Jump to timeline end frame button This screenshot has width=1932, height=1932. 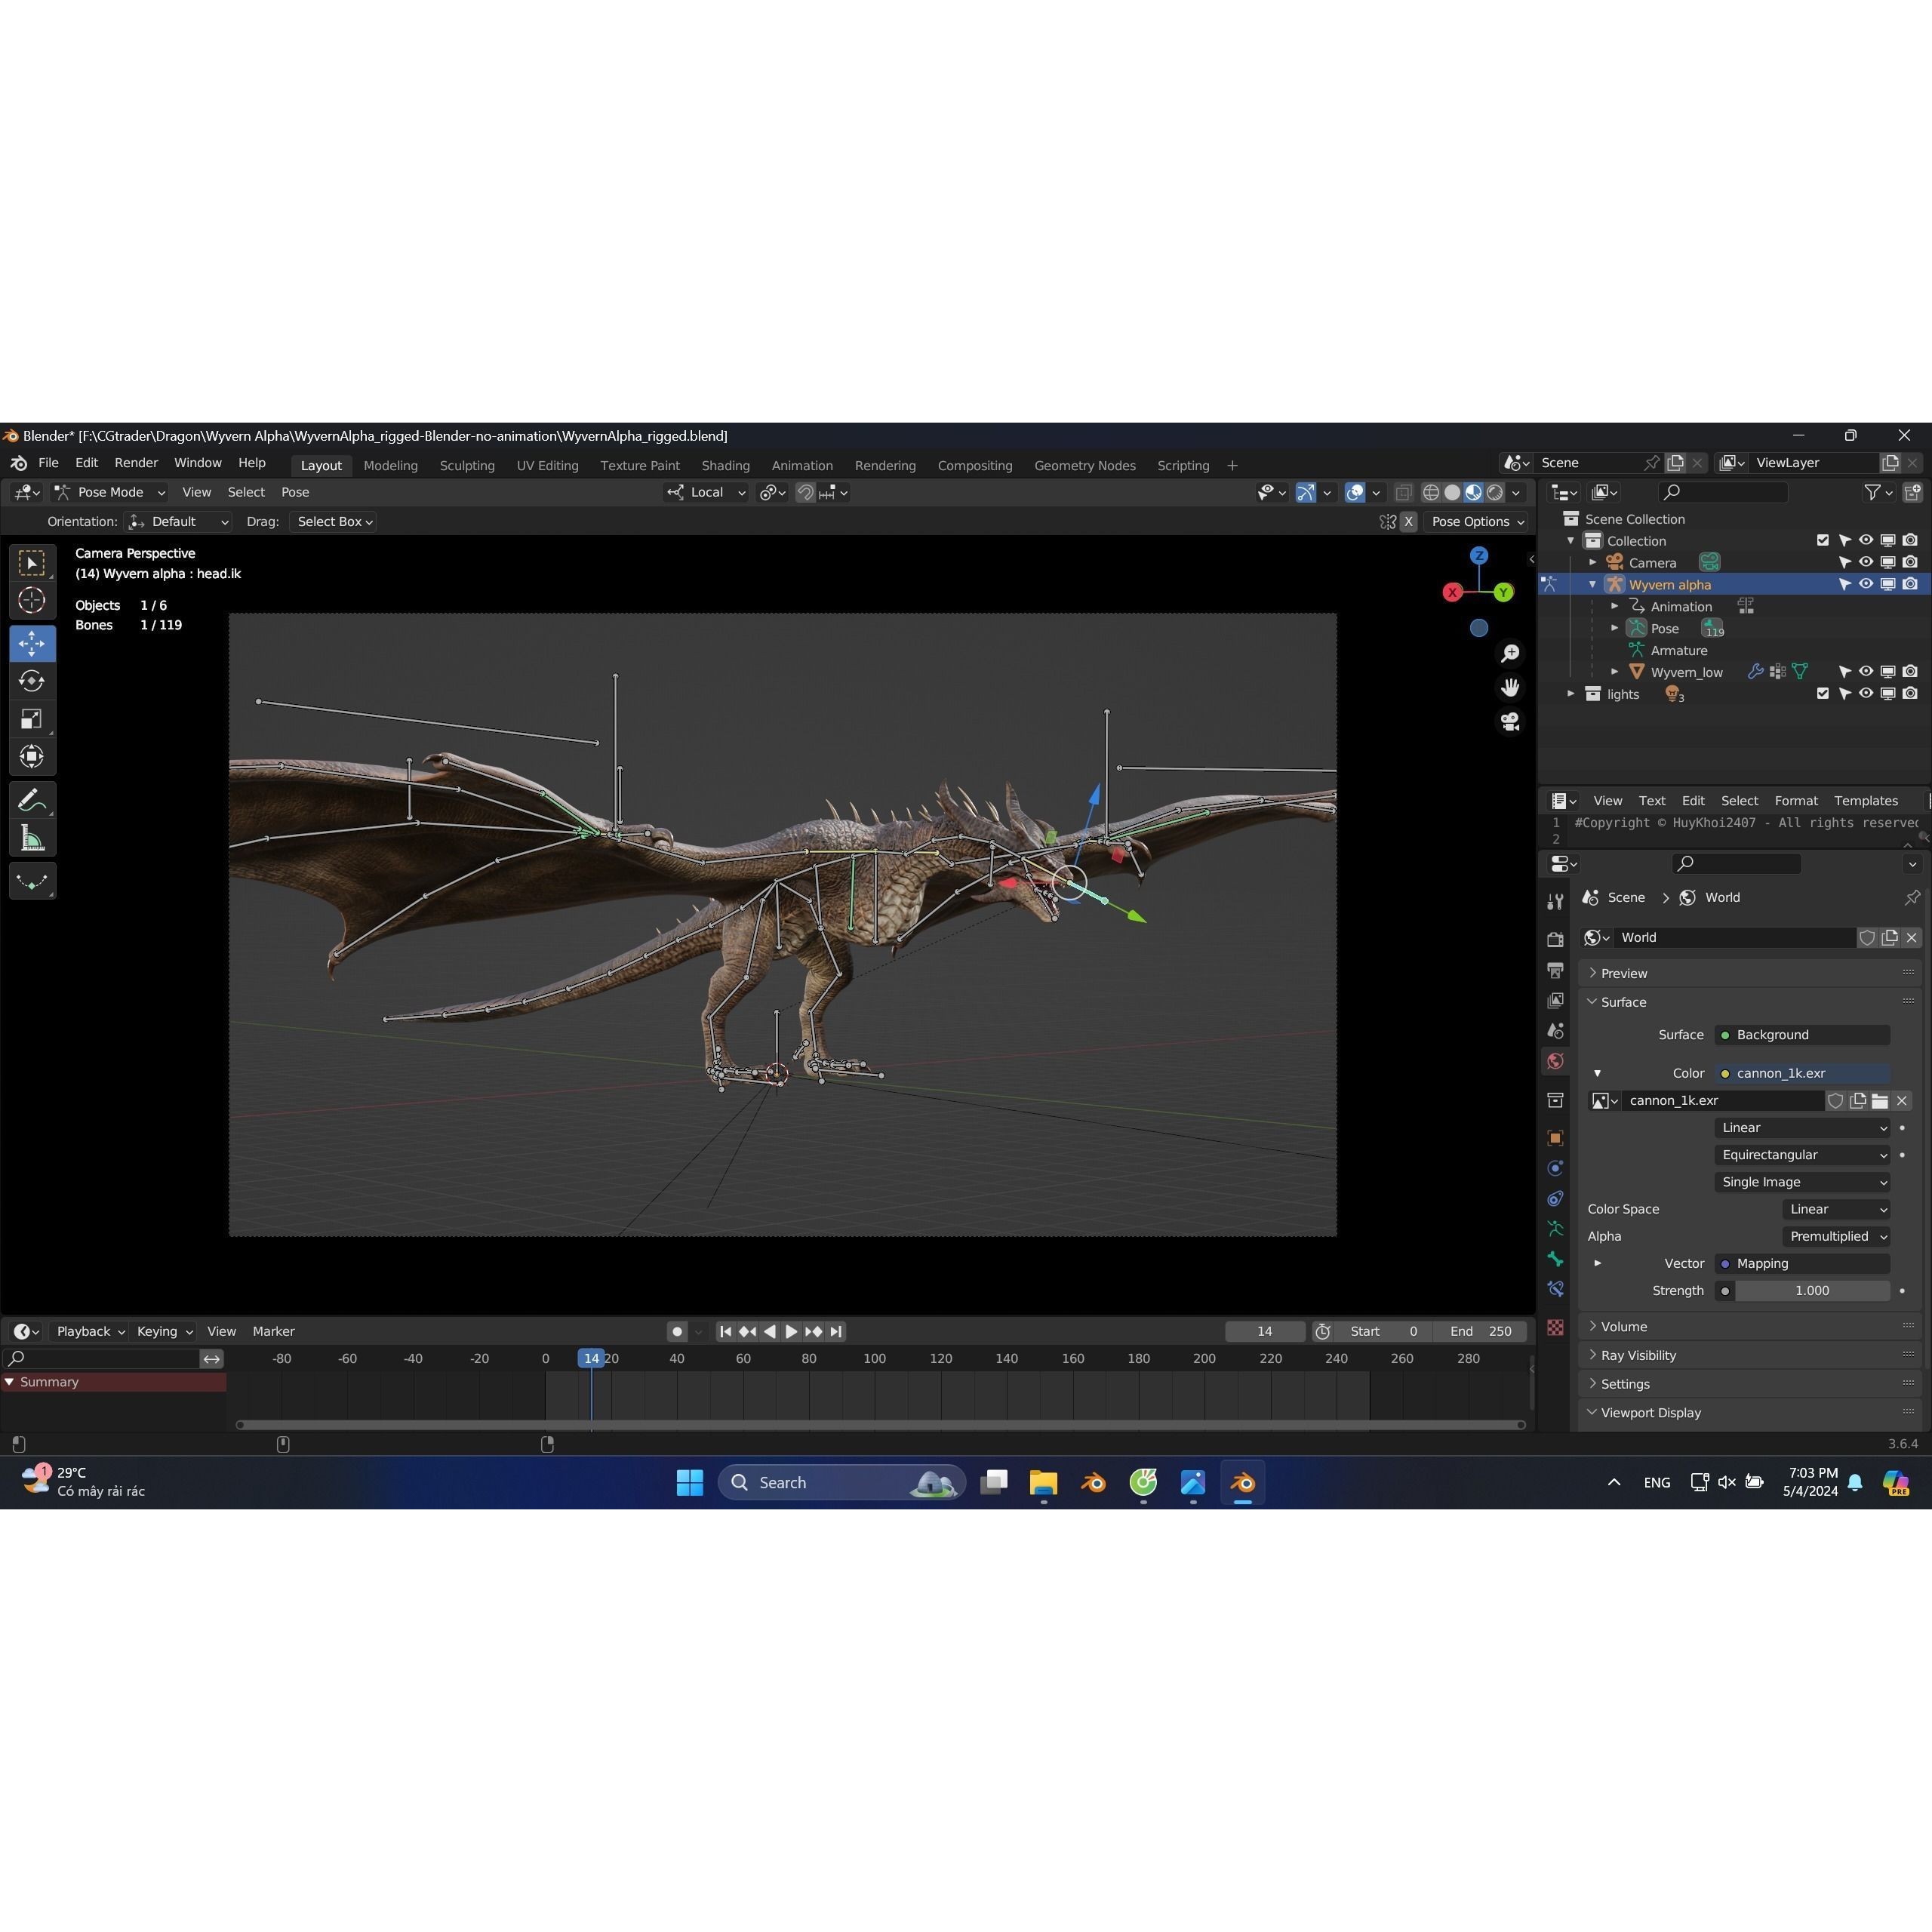point(836,1331)
